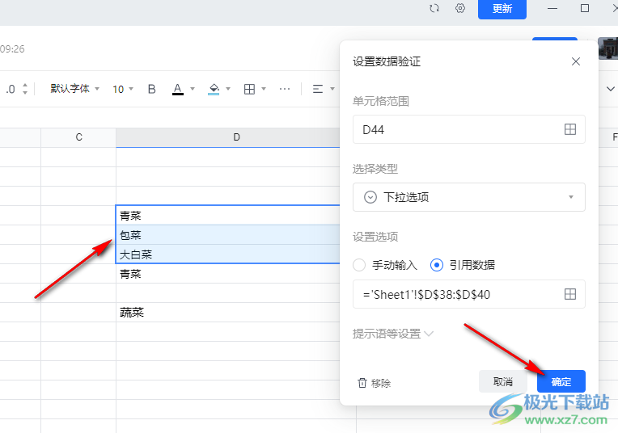The image size is (618, 433).
Task: Click the D44 cell range input
Action: point(469,129)
